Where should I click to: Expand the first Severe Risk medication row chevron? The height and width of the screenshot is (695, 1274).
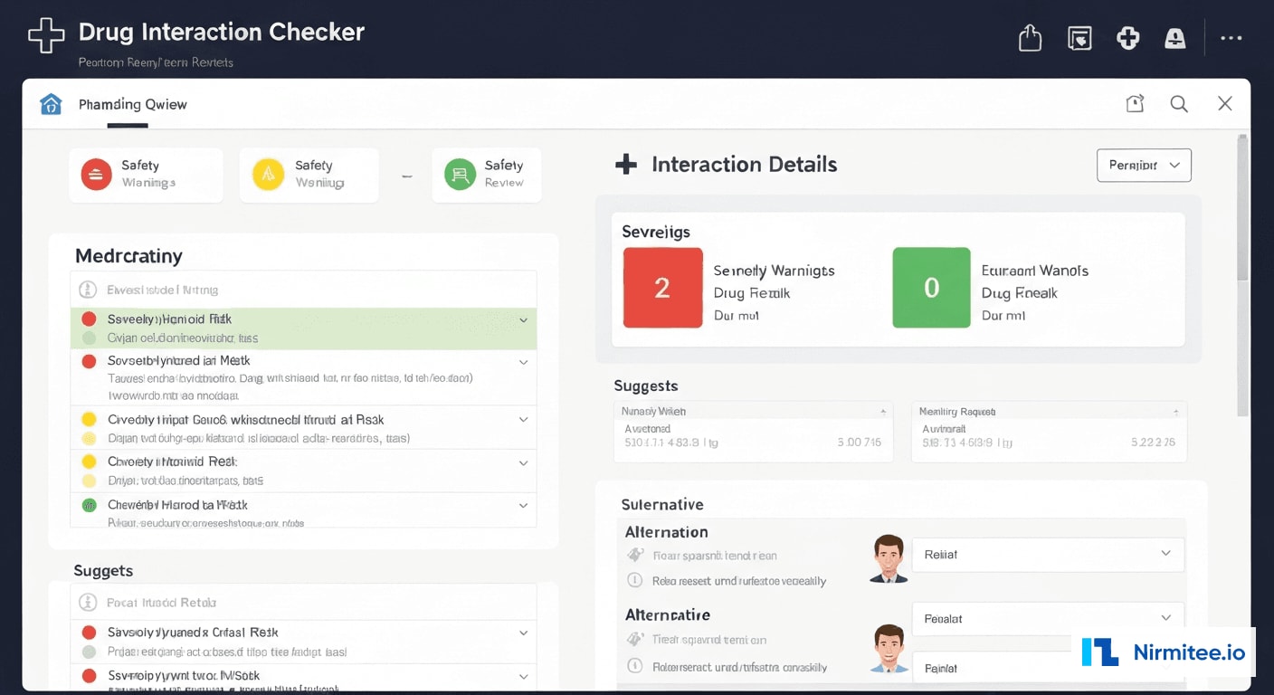click(x=523, y=321)
